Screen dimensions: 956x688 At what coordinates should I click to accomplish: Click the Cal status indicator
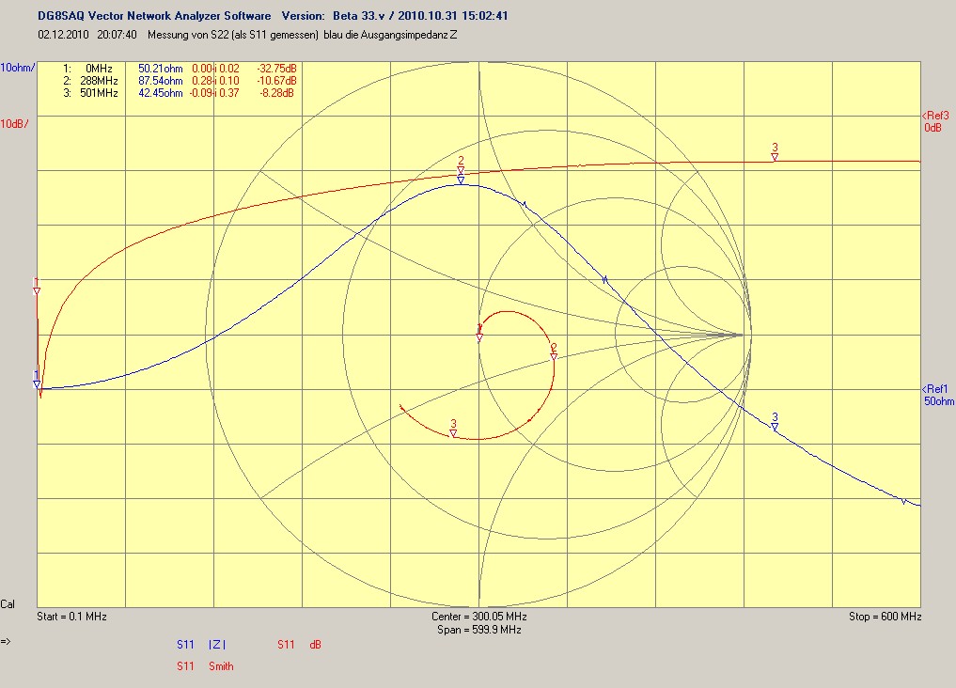(8, 604)
